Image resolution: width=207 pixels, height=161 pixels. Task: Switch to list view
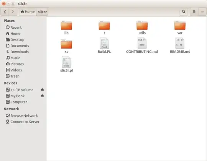click(x=194, y=12)
